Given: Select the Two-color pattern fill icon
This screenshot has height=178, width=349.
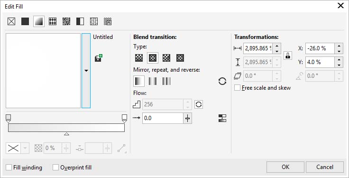Looking at the screenshot, I should tap(80, 21).
